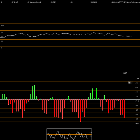Click the tallest green momentum bar
The image size is (140, 140).
[x=34, y=92]
